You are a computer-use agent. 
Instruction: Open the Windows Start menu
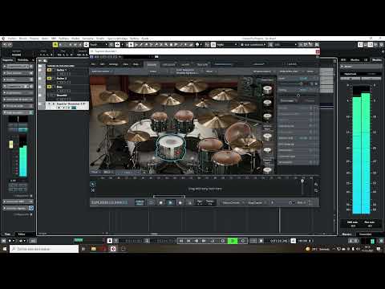click(x=5, y=249)
